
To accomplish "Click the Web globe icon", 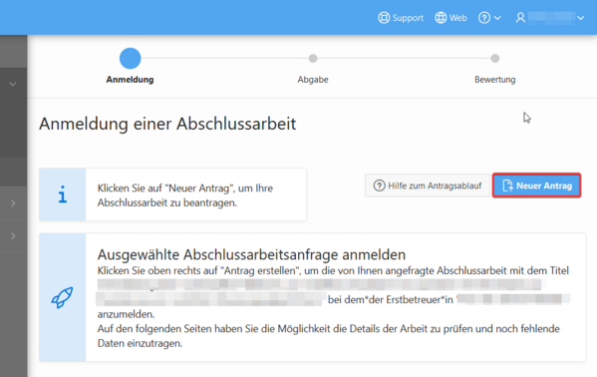I will [x=441, y=18].
